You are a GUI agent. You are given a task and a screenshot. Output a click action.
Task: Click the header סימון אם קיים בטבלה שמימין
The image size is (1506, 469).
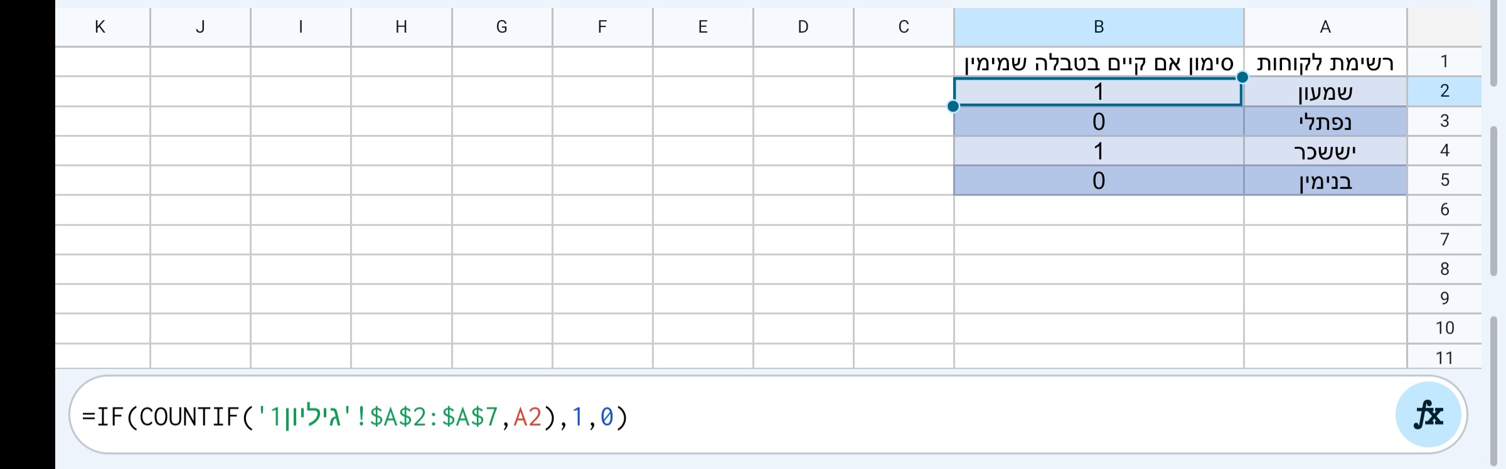[1098, 62]
